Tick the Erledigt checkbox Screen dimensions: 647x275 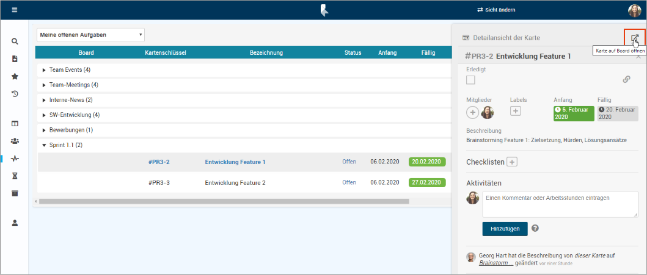(470, 80)
